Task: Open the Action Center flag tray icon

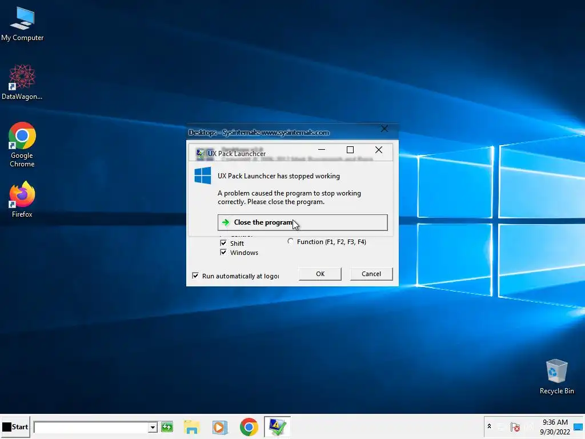Action: pyautogui.click(x=515, y=426)
